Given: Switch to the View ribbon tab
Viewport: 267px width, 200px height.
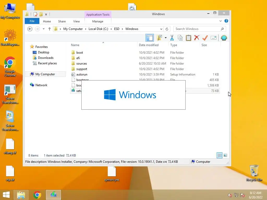Looking at the screenshot, I should [76, 21].
